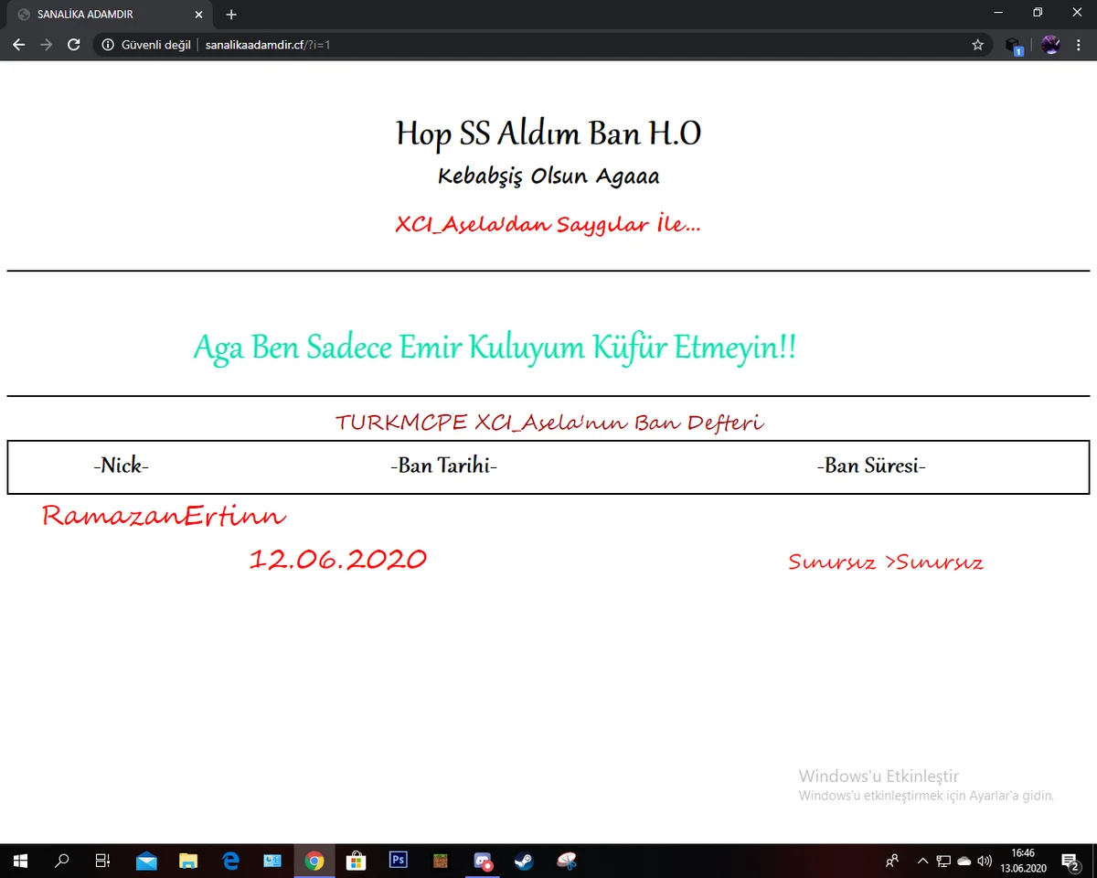1097x878 pixels.
Task: Click the heading 'Hop SS Aldım Ban H.O'
Action: (x=548, y=134)
